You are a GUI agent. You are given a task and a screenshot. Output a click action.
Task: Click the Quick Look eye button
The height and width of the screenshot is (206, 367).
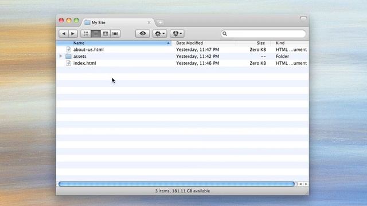[x=143, y=34]
